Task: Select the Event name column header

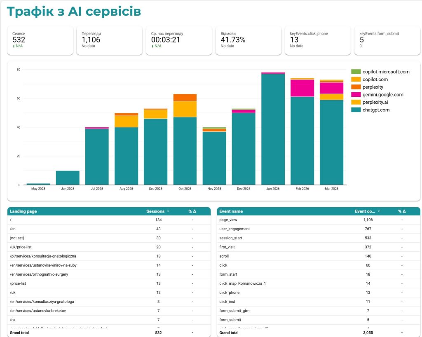Action: 231,211
